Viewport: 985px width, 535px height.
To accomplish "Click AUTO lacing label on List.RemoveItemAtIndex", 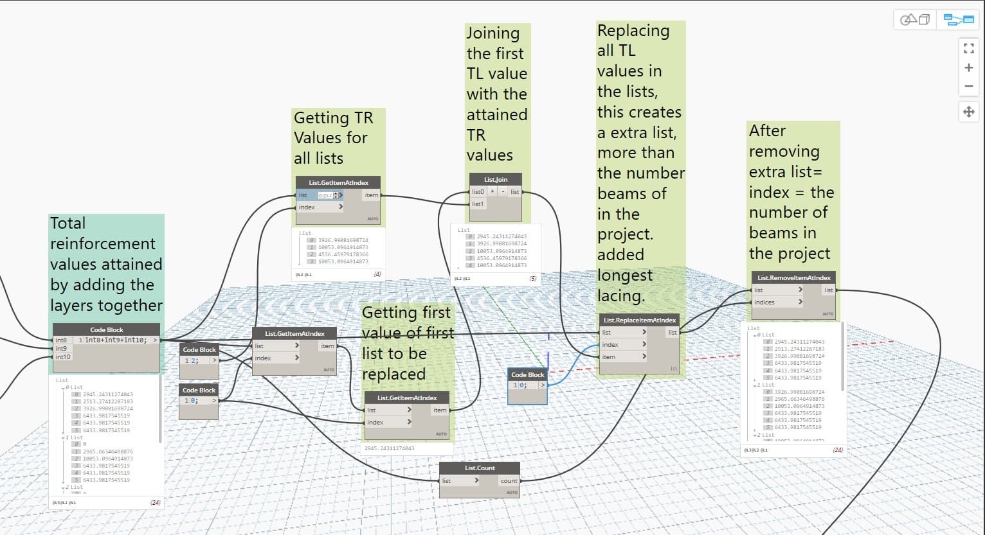I will coord(827,314).
